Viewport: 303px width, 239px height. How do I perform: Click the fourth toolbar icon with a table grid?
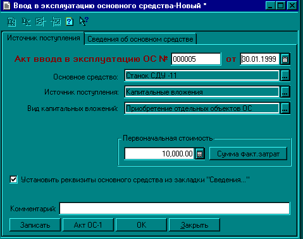point(56,21)
